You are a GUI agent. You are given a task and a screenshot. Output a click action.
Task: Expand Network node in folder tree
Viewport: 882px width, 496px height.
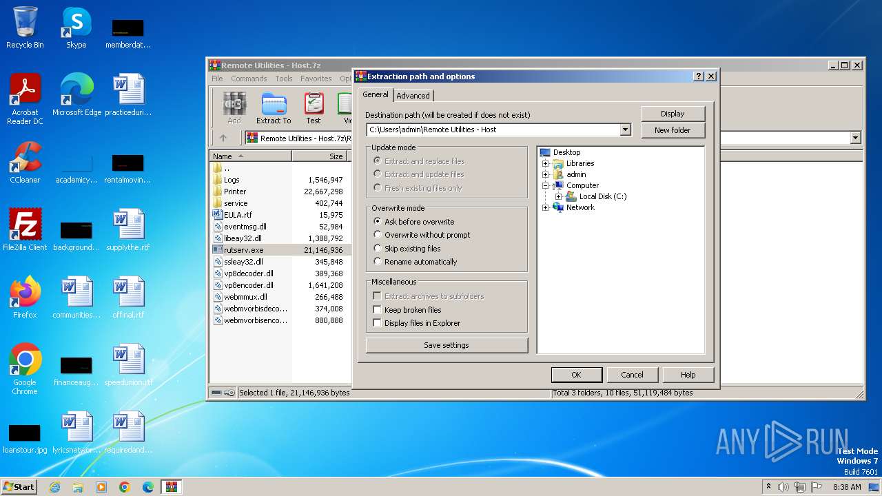point(546,207)
